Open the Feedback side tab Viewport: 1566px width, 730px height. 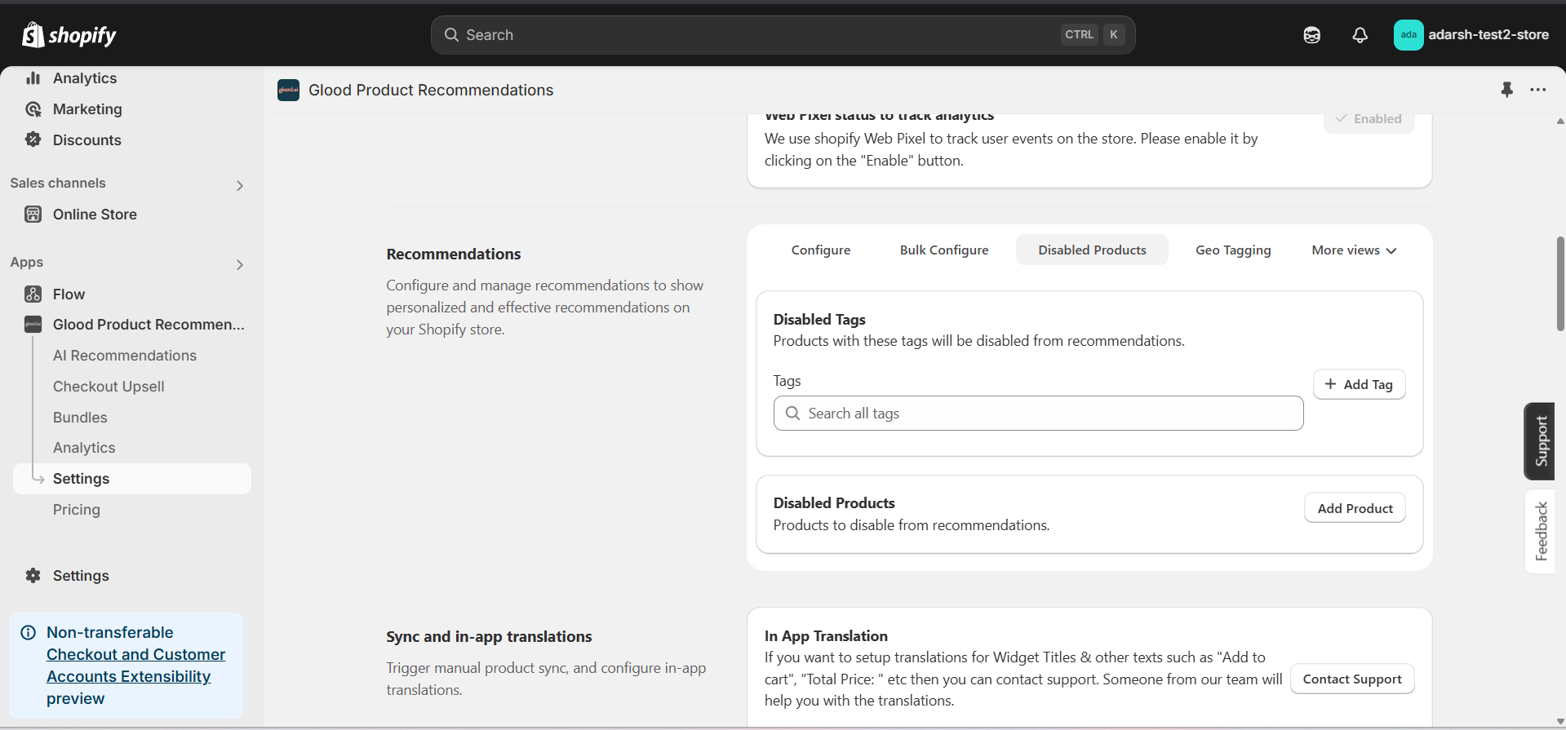[1541, 531]
